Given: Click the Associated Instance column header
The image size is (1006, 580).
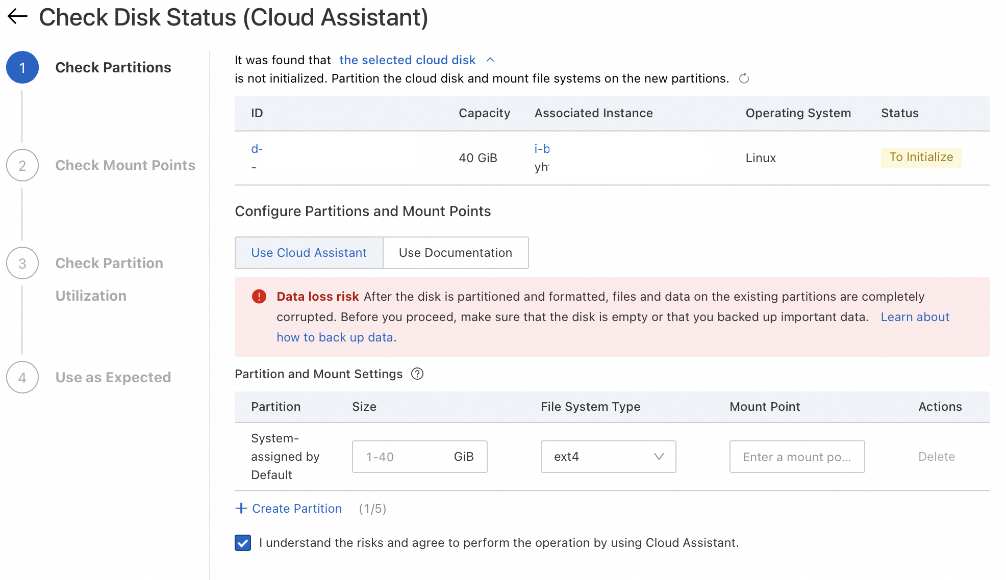Looking at the screenshot, I should [x=594, y=113].
